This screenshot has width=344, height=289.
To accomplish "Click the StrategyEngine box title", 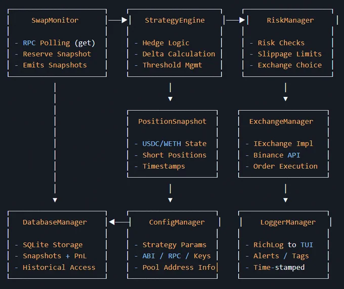I will point(175,20).
